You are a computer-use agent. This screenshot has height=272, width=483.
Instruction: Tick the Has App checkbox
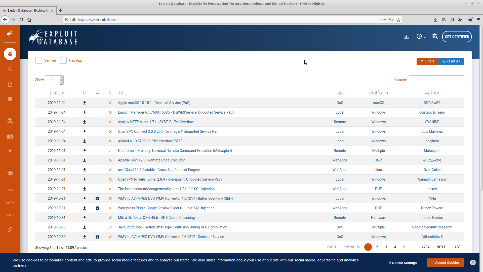coord(63,60)
